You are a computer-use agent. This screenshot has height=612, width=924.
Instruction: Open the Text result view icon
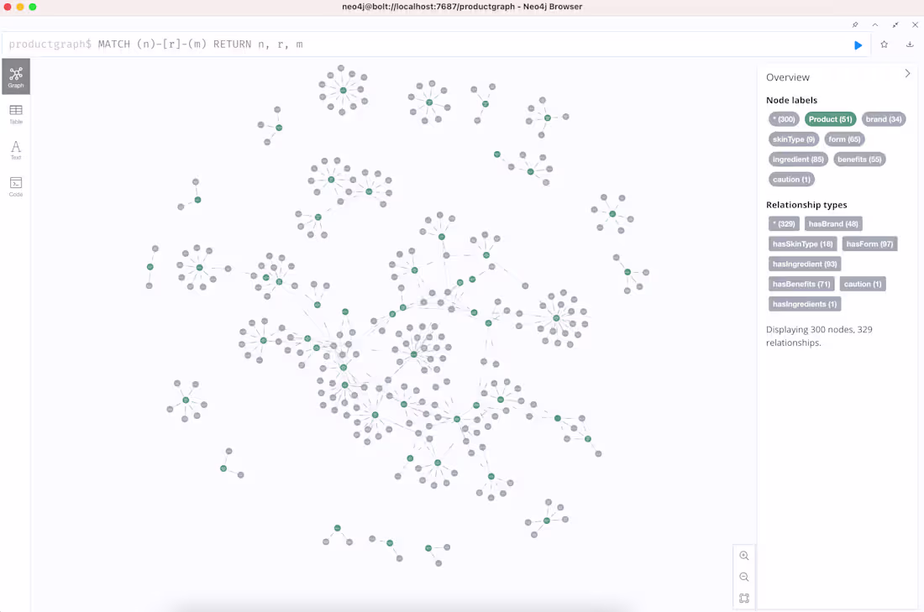click(15, 149)
